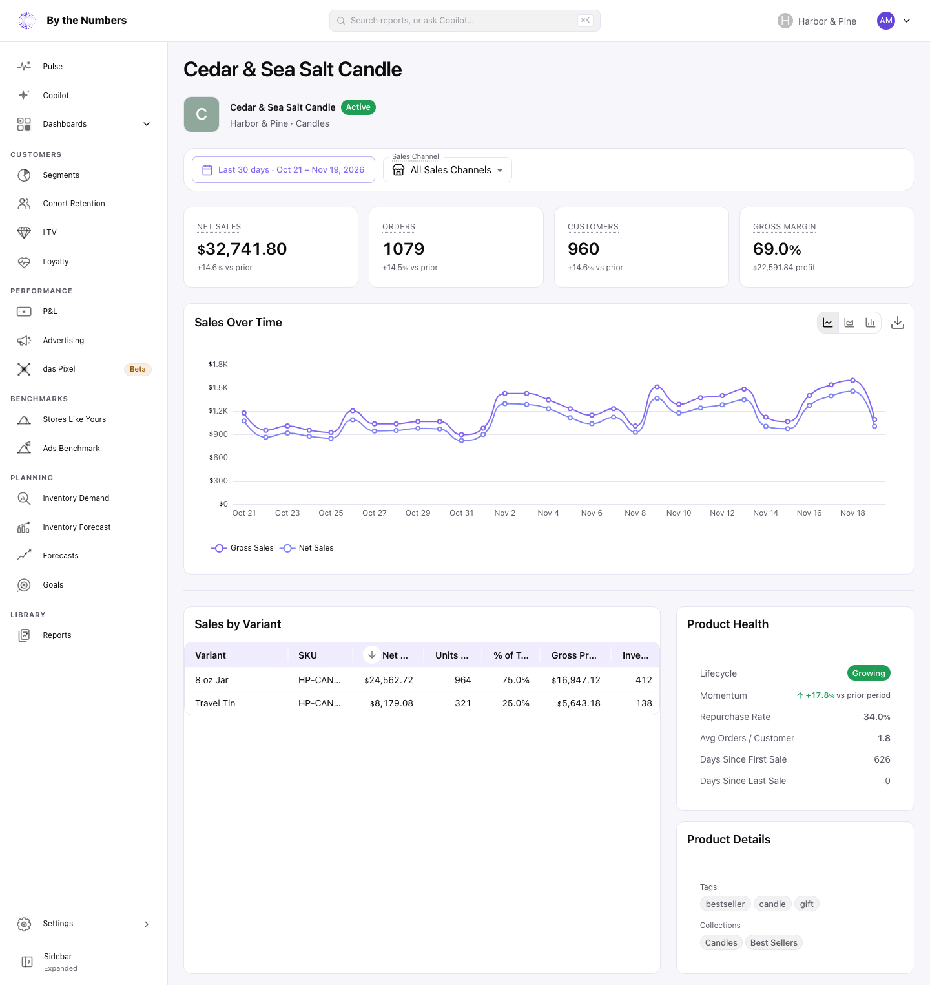Viewport: 930px width, 985px height.
Task: Switch chart to bar view
Action: 871,323
